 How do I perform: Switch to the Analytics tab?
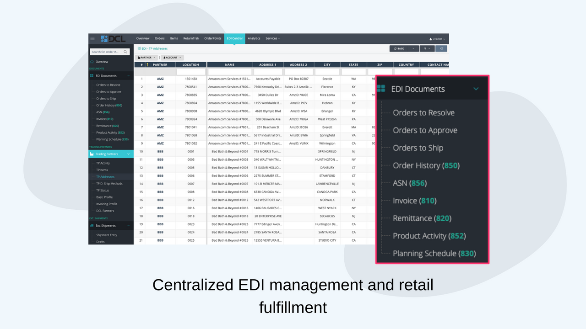tap(254, 38)
